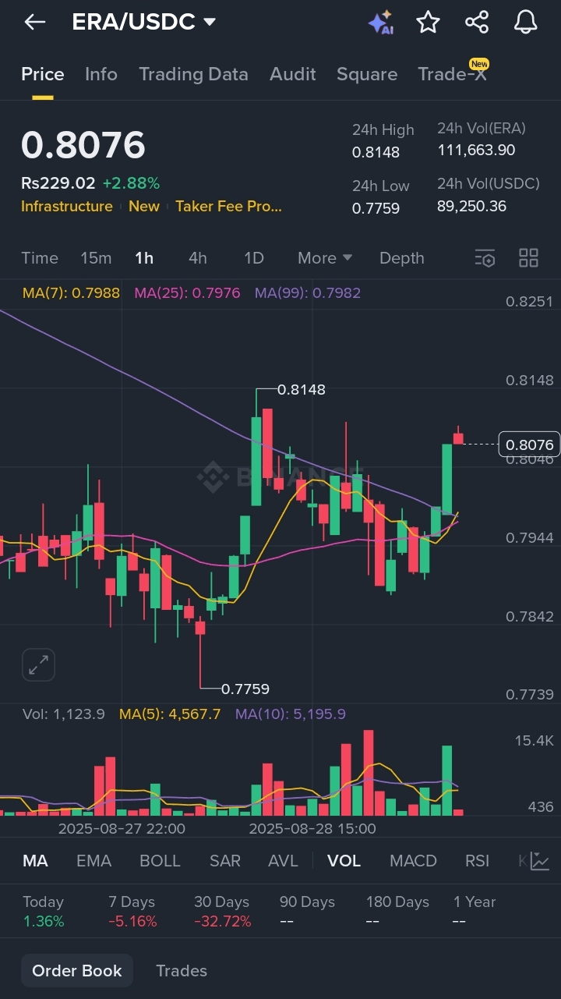Switch to the Trading Data tab
The height and width of the screenshot is (999, 561).
coord(193,74)
